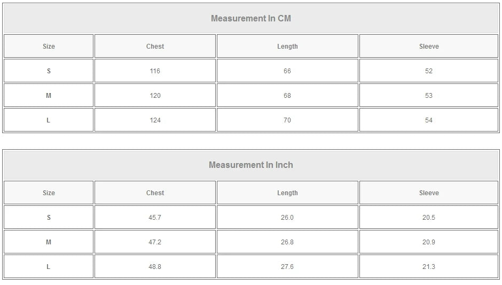502x285 pixels.
Task: Click the chest value 45.7 cell
Action: (155, 218)
